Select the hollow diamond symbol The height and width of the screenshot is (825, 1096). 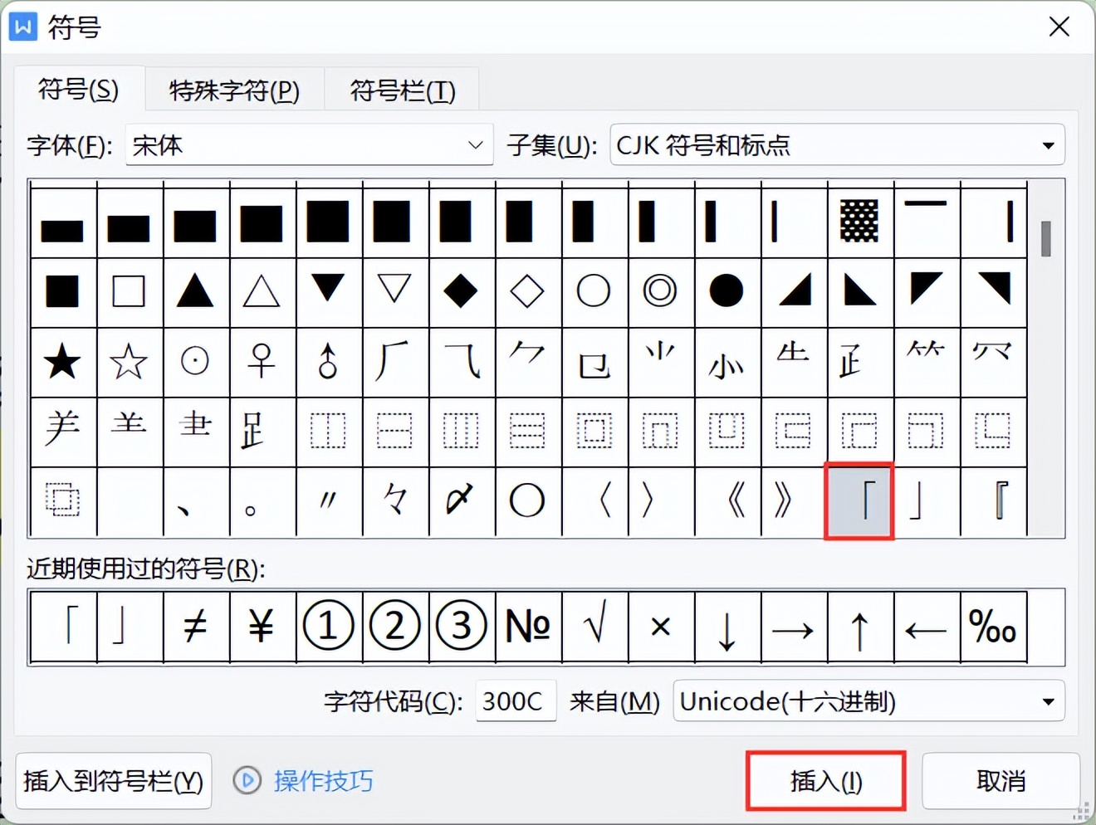coord(527,291)
